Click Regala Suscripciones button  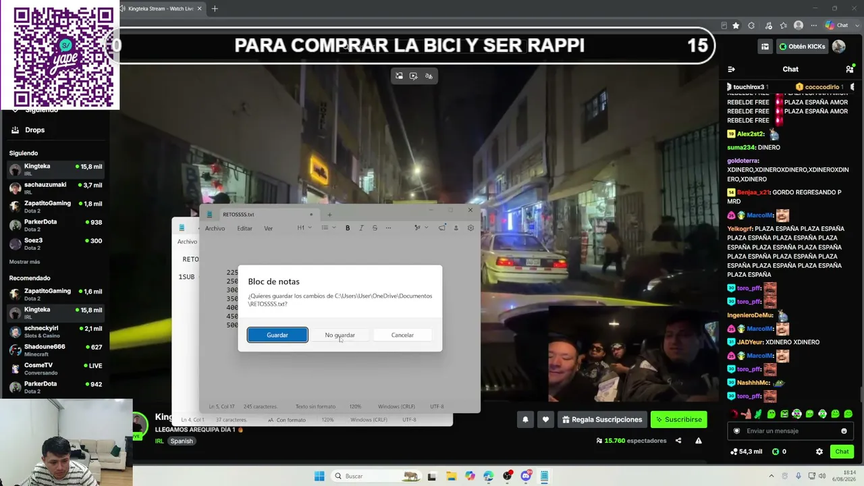(602, 419)
